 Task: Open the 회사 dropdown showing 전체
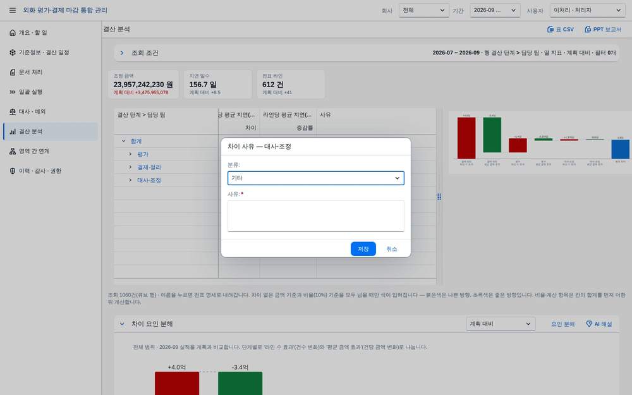point(423,10)
